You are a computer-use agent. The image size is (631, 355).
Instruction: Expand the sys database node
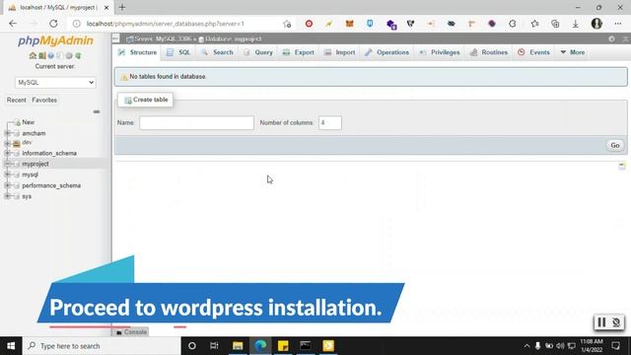point(7,196)
